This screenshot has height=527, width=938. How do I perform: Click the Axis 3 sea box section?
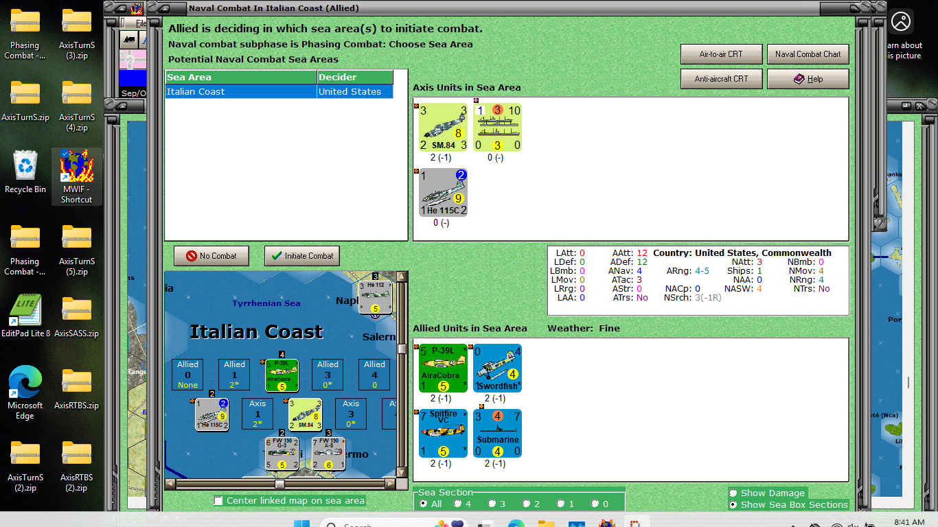(351, 414)
